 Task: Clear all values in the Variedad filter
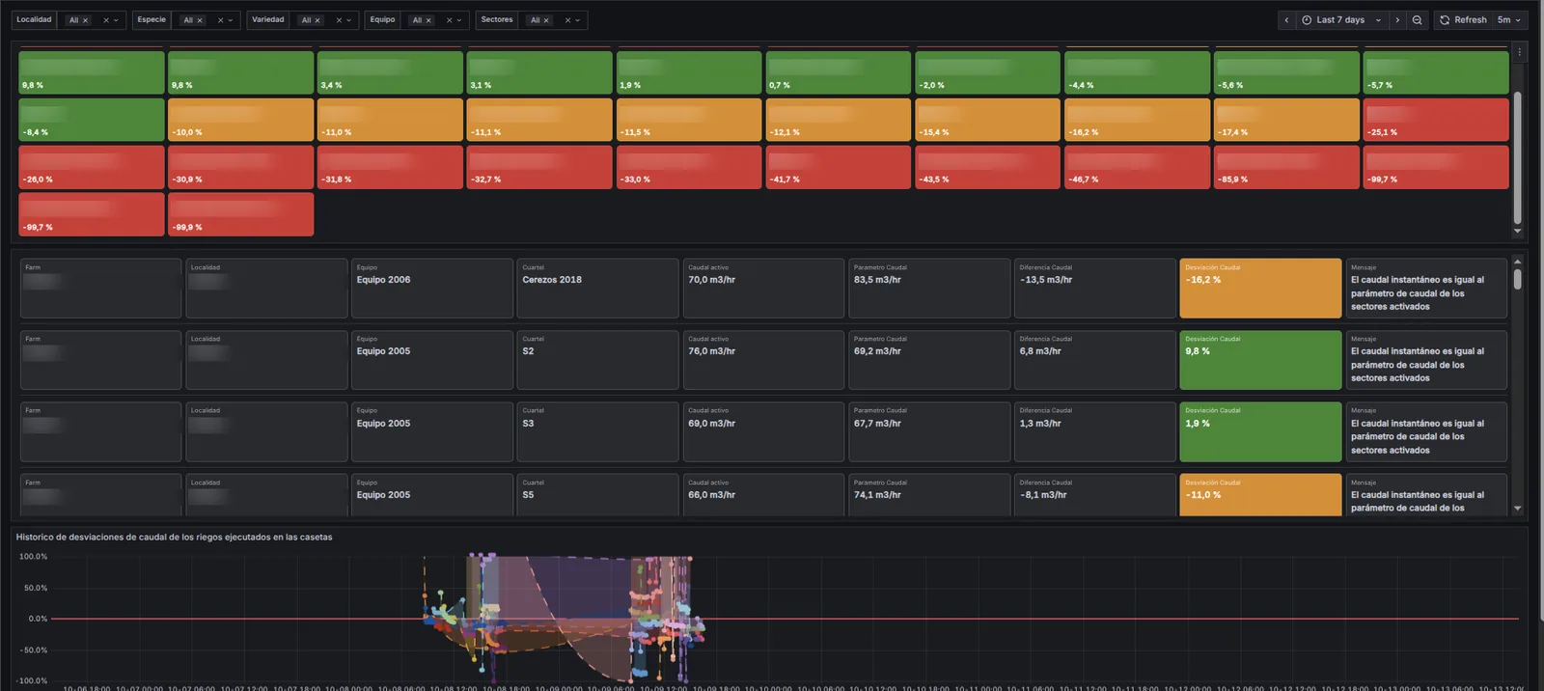[339, 20]
